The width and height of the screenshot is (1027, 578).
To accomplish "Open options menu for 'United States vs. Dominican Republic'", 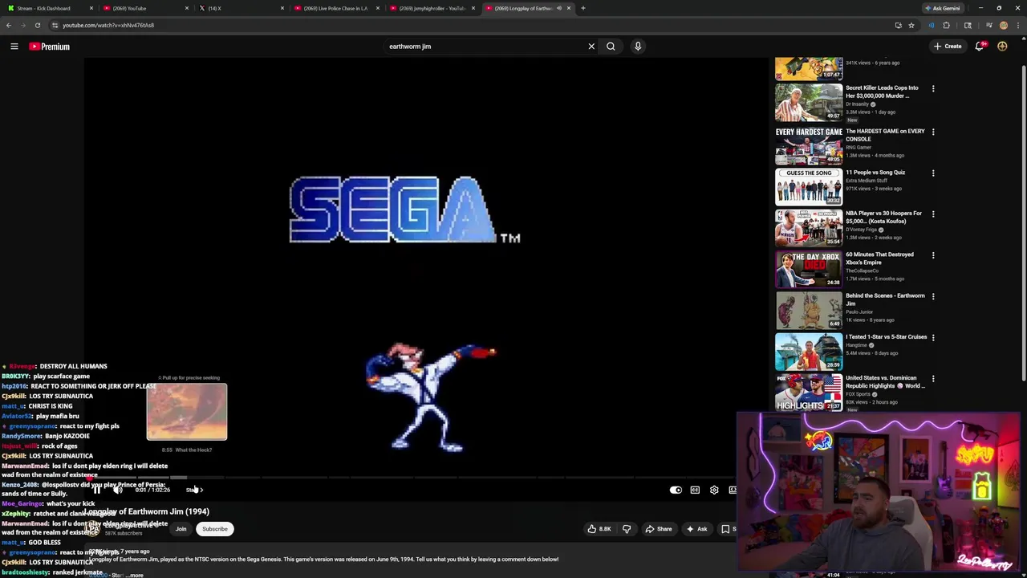I will click(x=933, y=378).
